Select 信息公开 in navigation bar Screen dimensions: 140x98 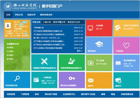tap(31, 15)
